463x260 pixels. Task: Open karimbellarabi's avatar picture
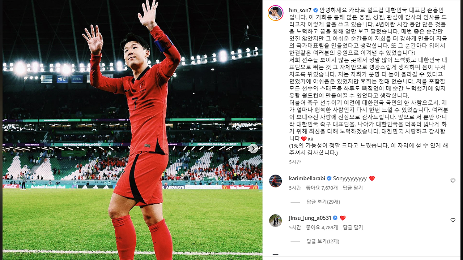(275, 181)
